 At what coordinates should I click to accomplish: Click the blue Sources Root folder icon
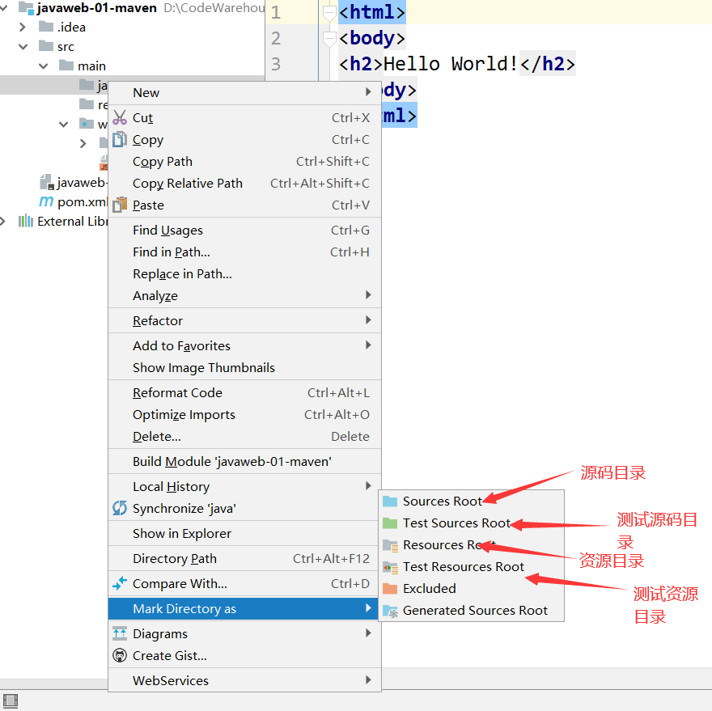pyautogui.click(x=390, y=502)
